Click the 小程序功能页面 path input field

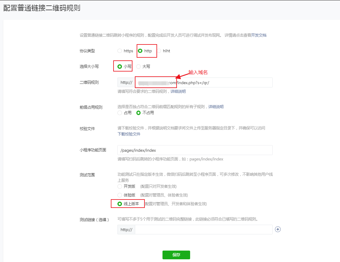coord(195,150)
